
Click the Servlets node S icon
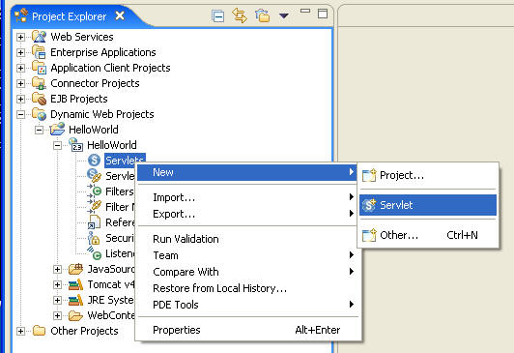(94, 161)
